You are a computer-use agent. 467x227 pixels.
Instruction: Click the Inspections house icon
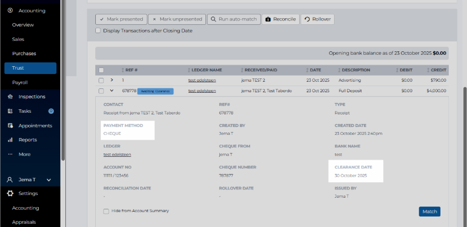10,97
